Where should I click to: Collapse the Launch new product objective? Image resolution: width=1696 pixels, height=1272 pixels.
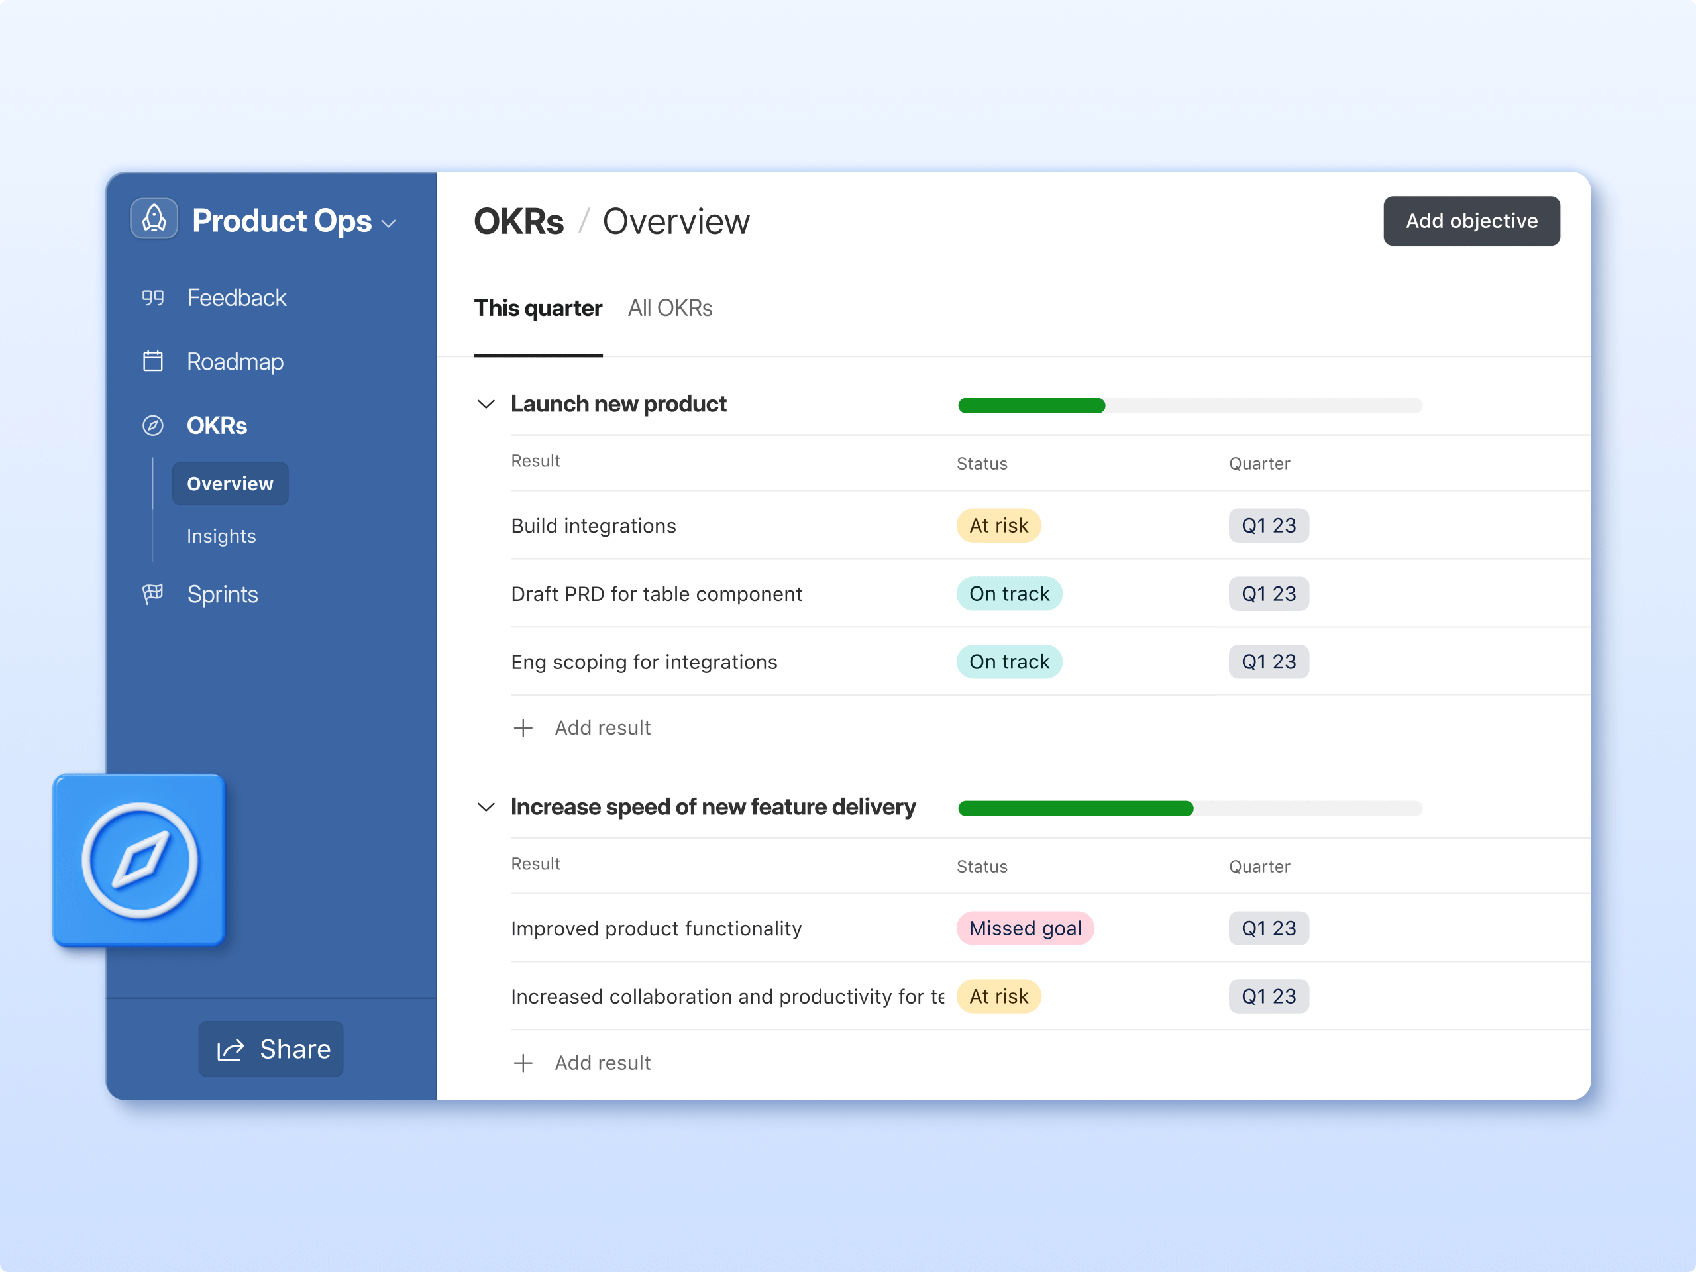pos(486,404)
